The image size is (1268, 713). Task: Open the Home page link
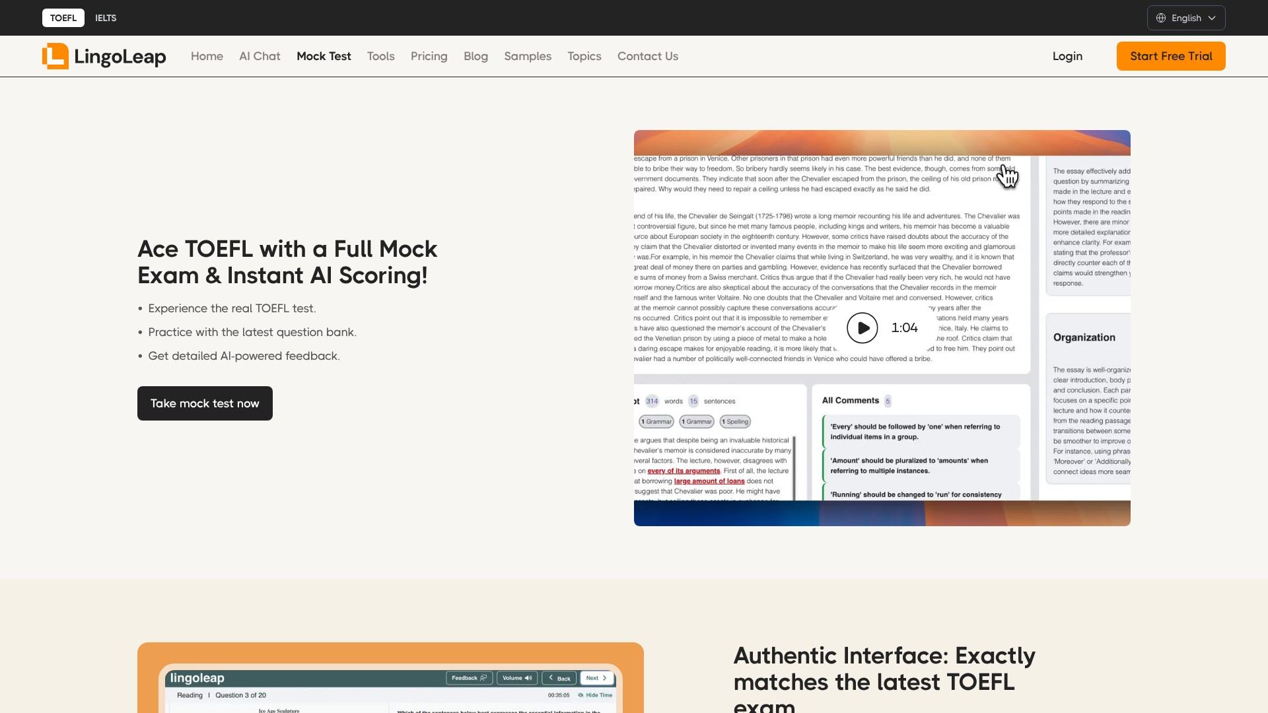(207, 56)
